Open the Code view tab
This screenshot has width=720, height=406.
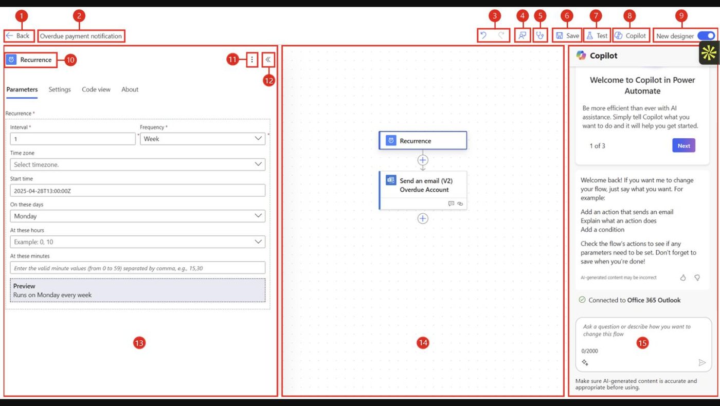[x=96, y=89]
